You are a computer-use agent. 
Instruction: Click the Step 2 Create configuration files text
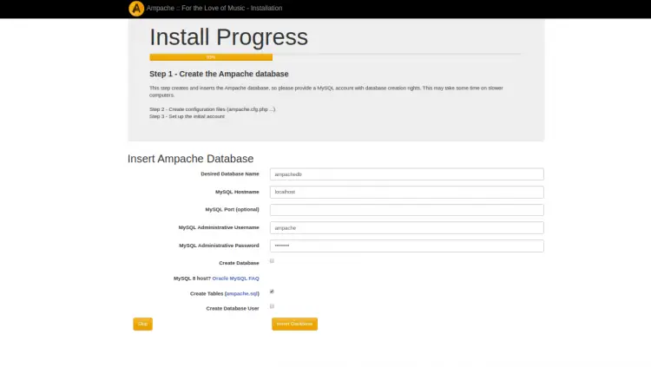coord(212,109)
